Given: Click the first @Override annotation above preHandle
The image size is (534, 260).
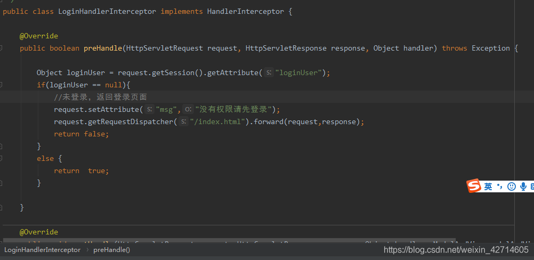Looking at the screenshot, I should pyautogui.click(x=39, y=36).
